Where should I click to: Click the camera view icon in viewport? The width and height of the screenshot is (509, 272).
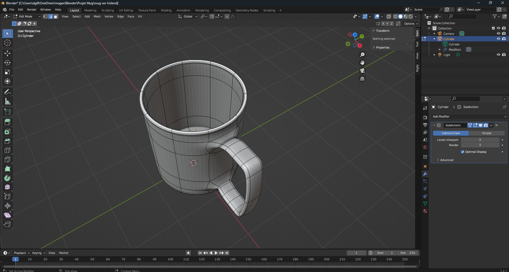(x=362, y=71)
